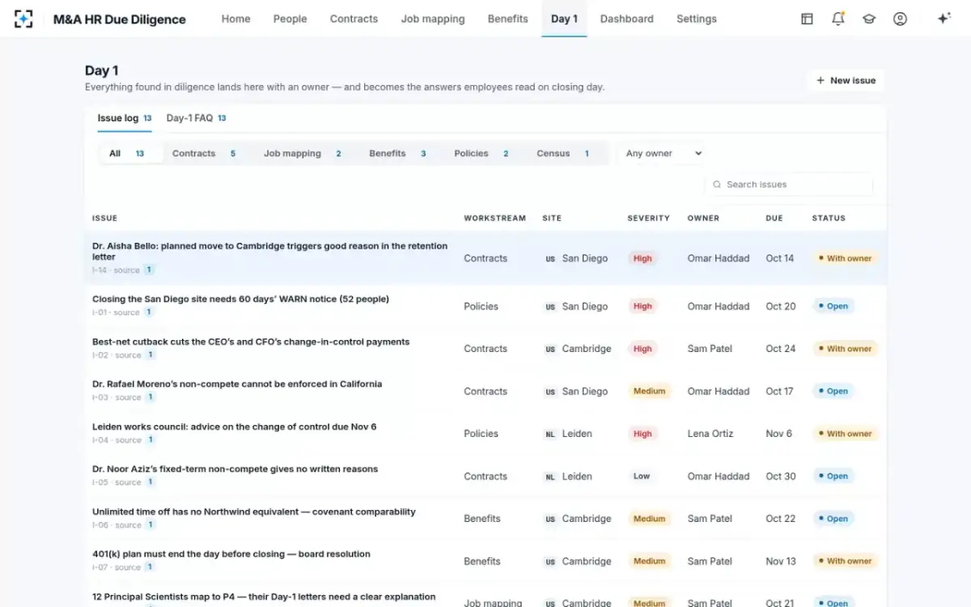Open 401(k) plan board resolution issue

click(231, 554)
